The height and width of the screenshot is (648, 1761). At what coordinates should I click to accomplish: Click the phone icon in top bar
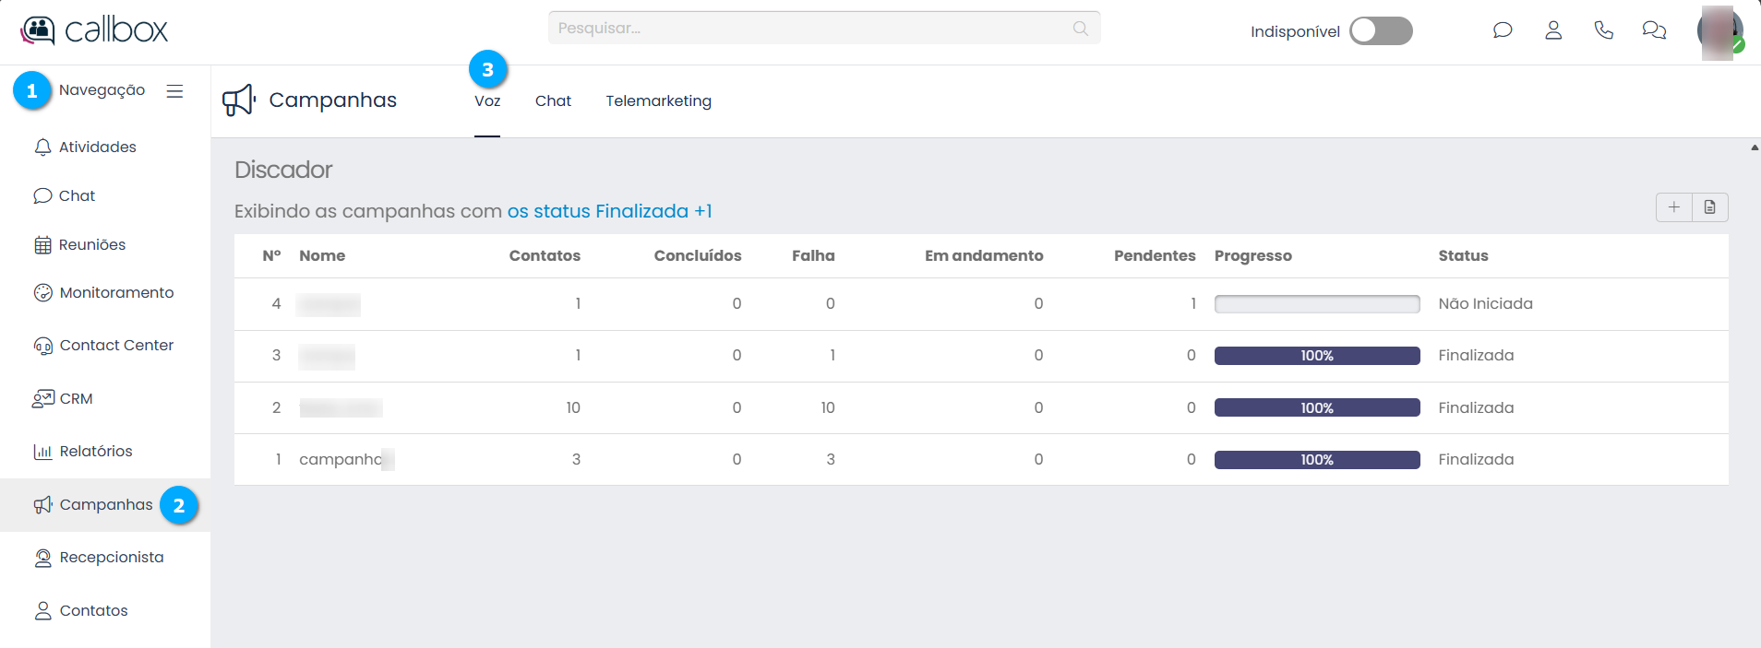pos(1603,30)
